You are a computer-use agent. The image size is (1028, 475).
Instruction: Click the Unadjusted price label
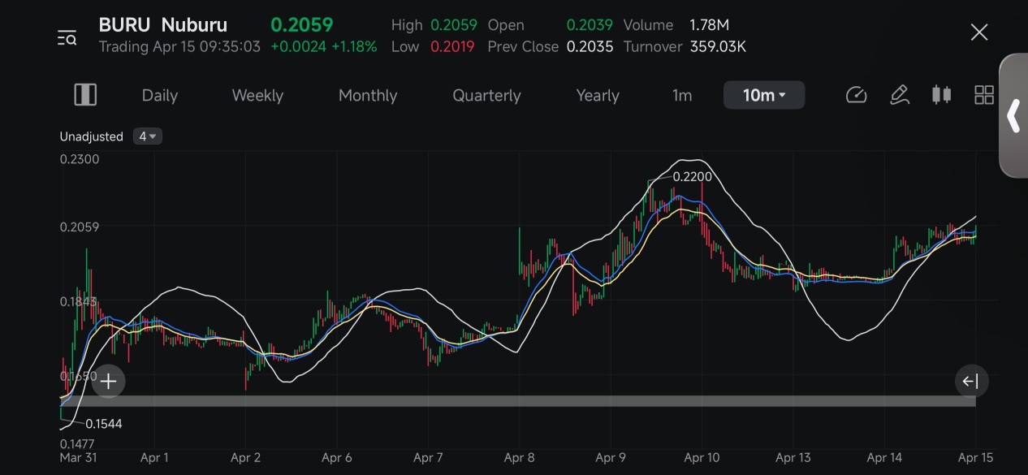pyautogui.click(x=91, y=136)
